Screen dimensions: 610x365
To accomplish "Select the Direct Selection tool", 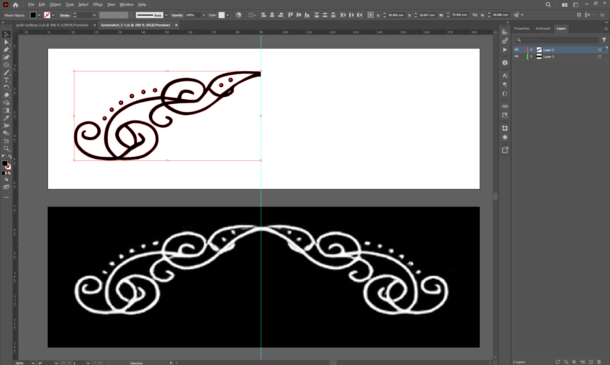I will click(x=6, y=42).
